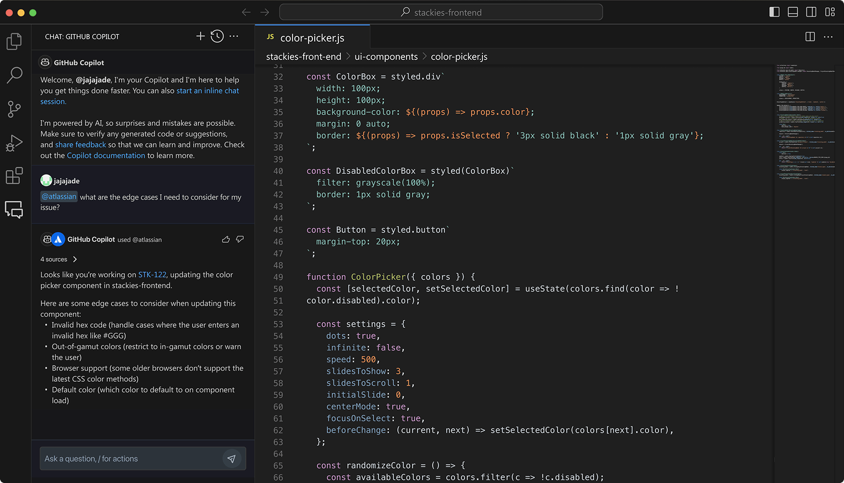The image size is (844, 483).
Task: Click the Atlassian logo in response header
Action: 58,239
